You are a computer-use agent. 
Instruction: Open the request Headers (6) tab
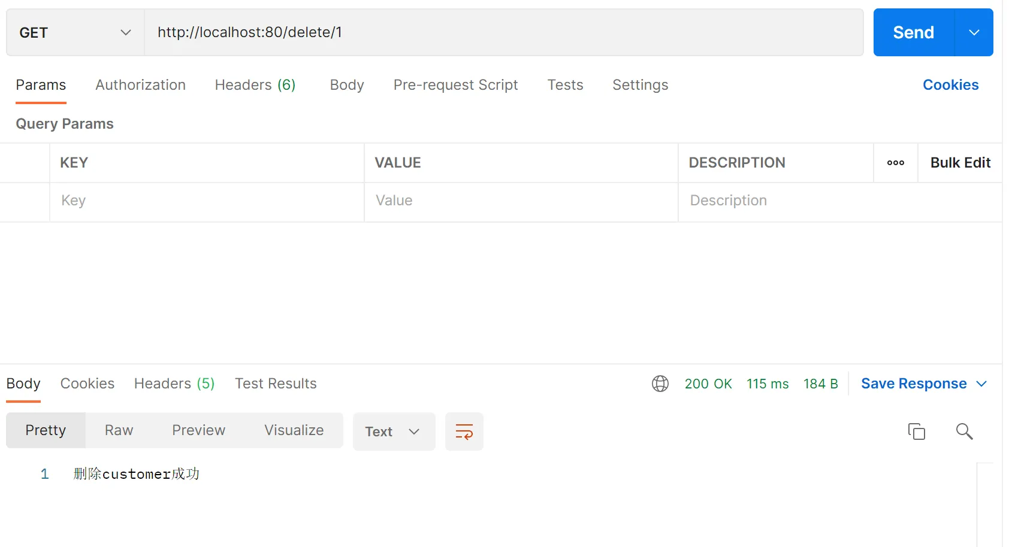(255, 85)
